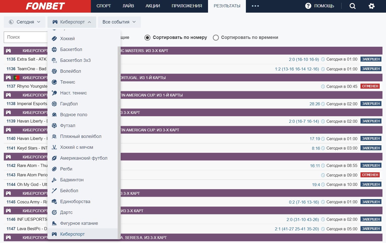386x243 pixels.
Task: Click the water polo icon
Action: pyautogui.click(x=54, y=115)
